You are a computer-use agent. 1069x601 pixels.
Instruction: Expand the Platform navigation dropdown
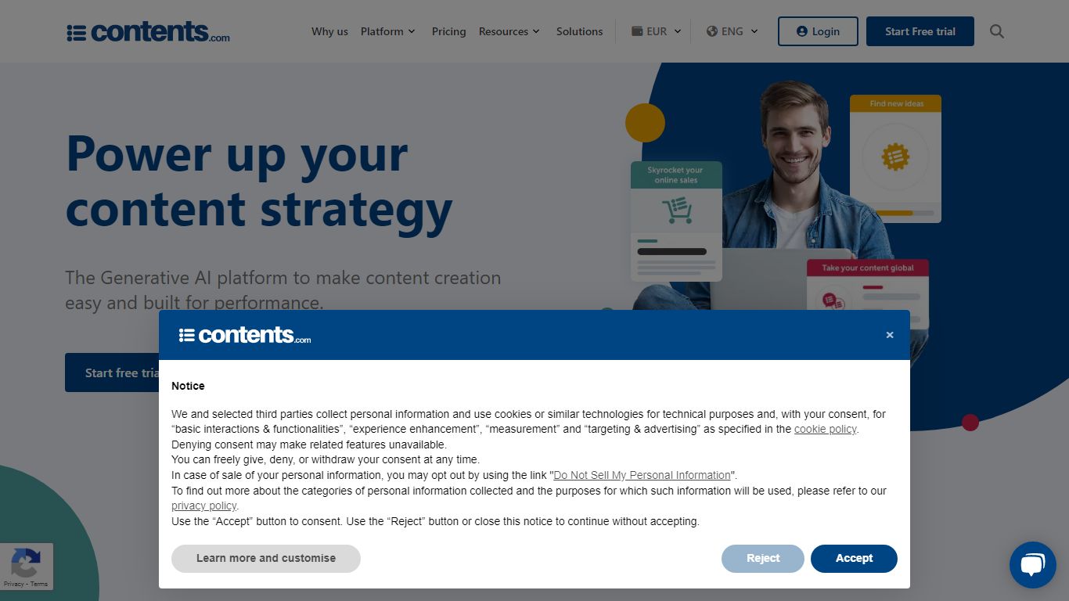pos(388,31)
